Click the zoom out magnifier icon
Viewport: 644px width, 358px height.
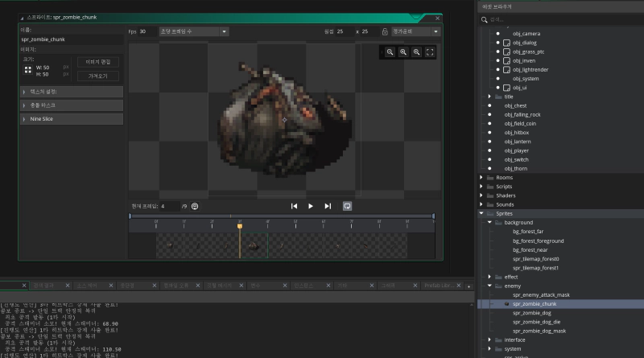[x=390, y=52]
